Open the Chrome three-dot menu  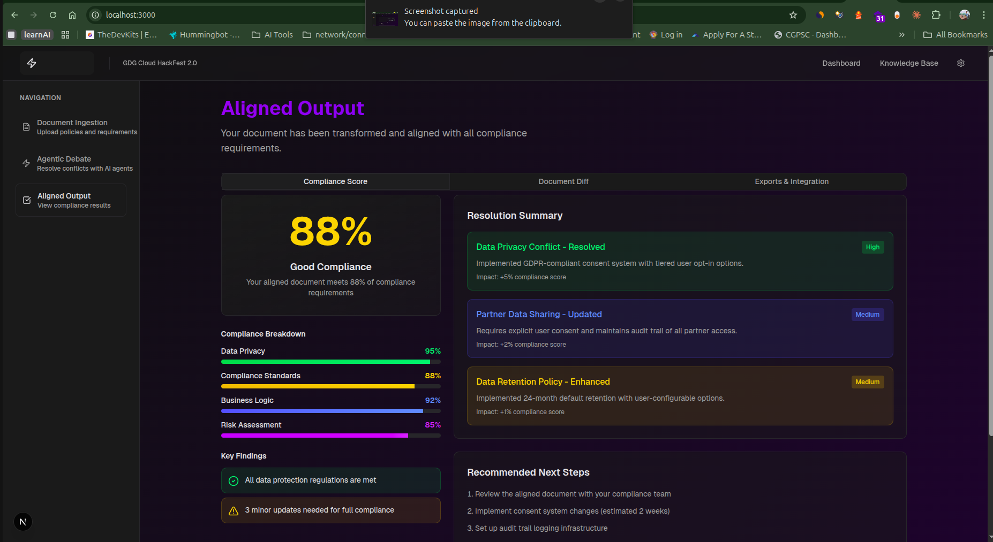click(x=984, y=15)
